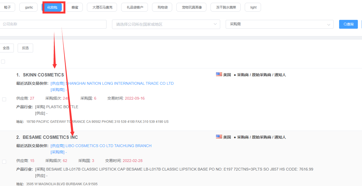The image size is (362, 186).
Task: Select the 冻干脱水蔬菜 keyword tag
Action: tap(226, 7)
